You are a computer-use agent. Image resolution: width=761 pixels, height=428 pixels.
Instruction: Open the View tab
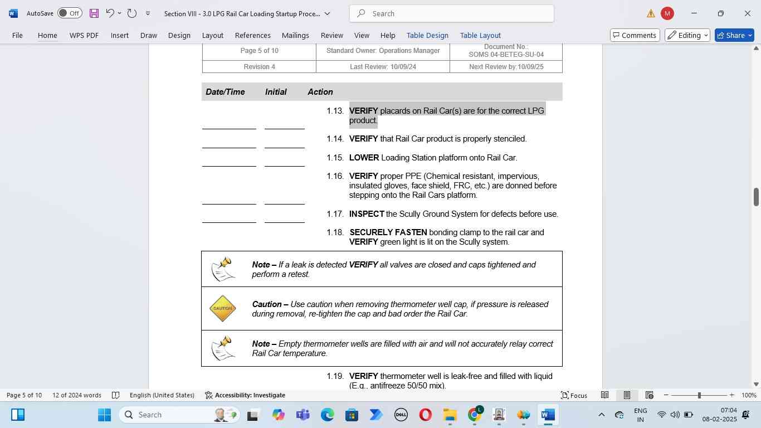(x=362, y=35)
